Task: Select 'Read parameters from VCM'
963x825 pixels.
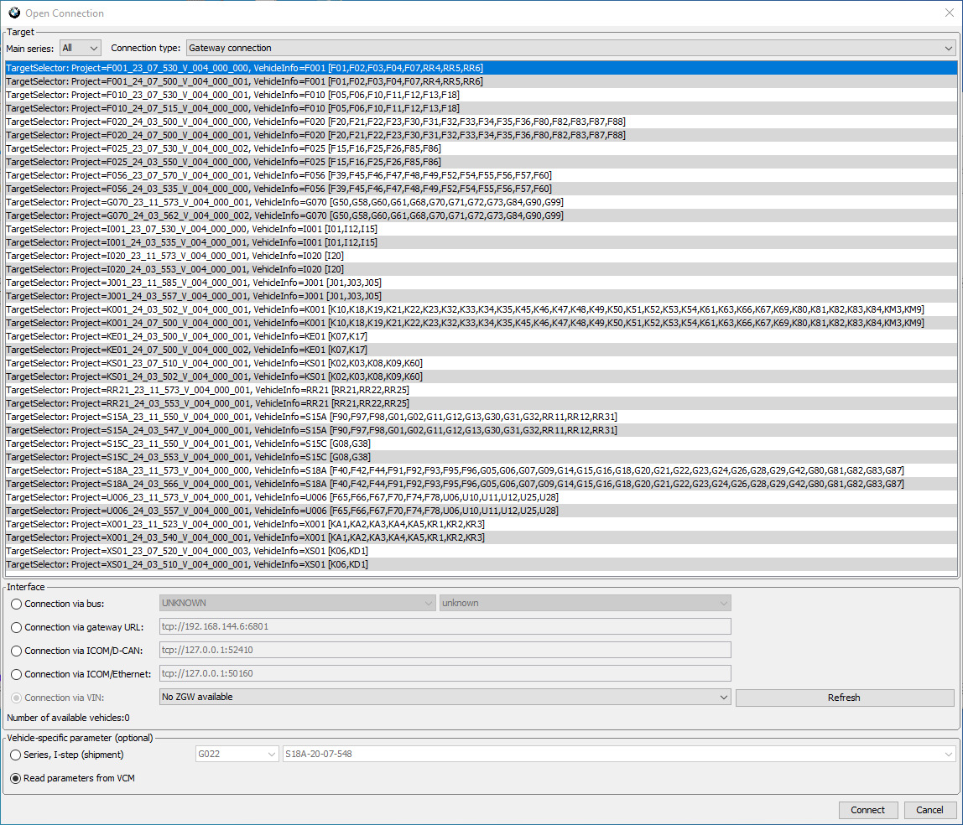Action: [x=15, y=778]
